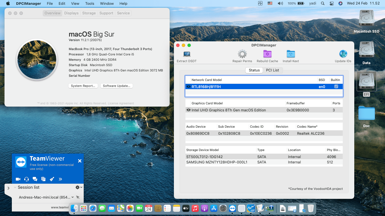Open the TeamViewer chat icon
The width and height of the screenshot is (385, 216).
pos(35,179)
